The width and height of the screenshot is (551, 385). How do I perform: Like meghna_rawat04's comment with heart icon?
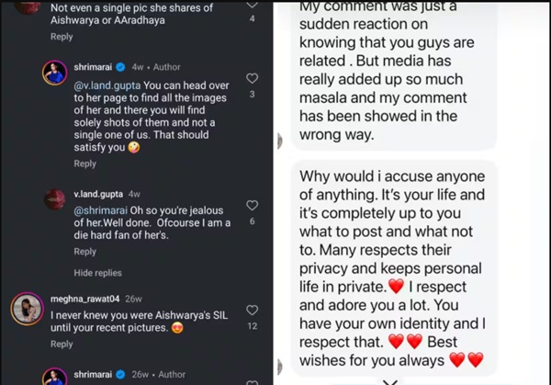[x=253, y=310]
